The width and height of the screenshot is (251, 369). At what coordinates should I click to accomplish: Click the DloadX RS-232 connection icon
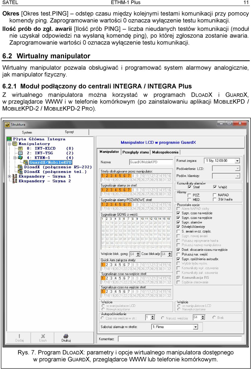20,167
